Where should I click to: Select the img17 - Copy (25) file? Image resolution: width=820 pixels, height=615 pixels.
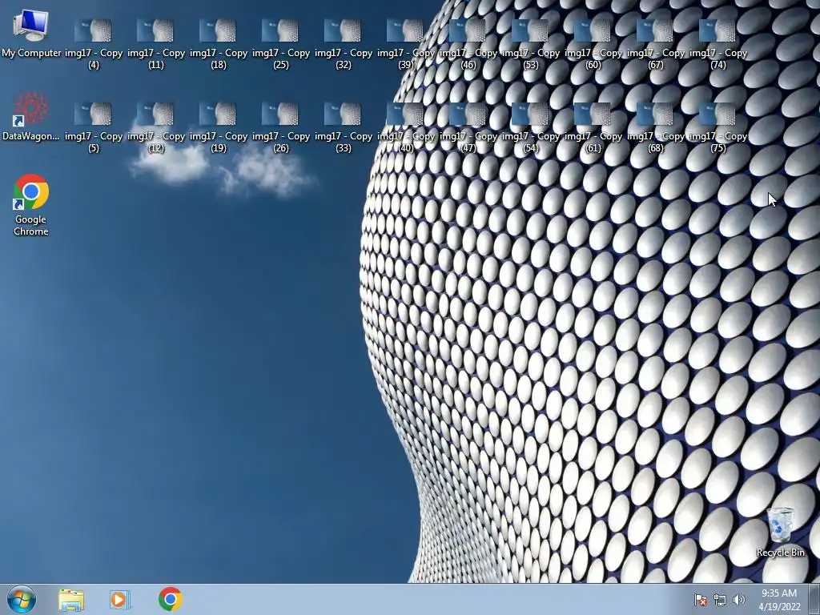pyautogui.click(x=281, y=45)
